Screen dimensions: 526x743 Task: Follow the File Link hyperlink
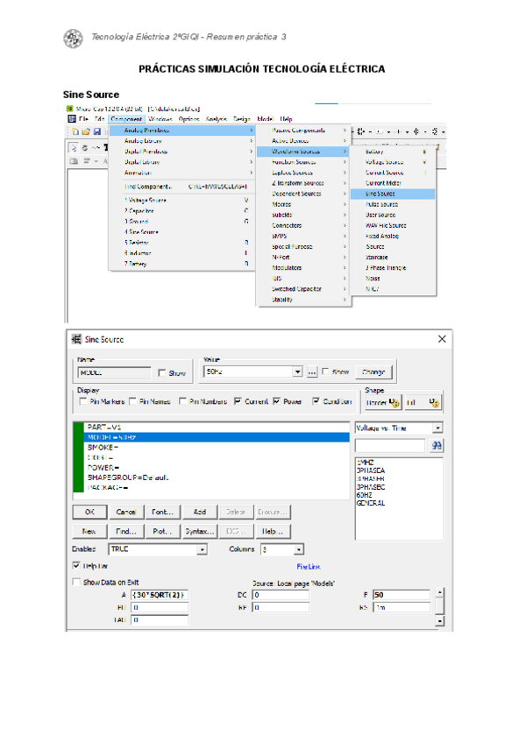[309, 566]
